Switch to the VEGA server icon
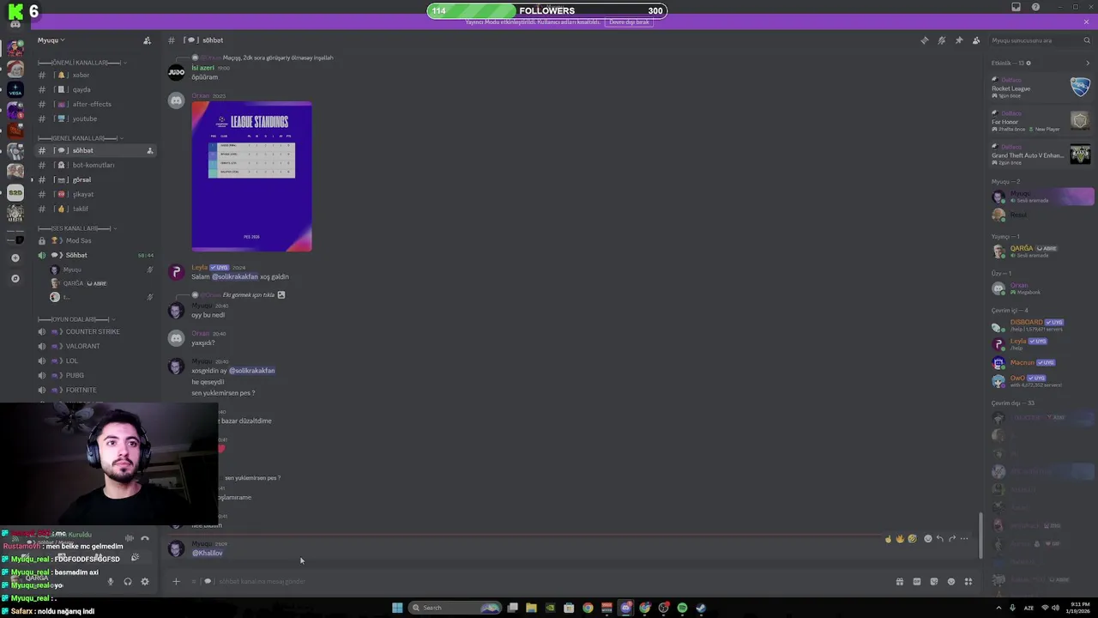 point(15,89)
